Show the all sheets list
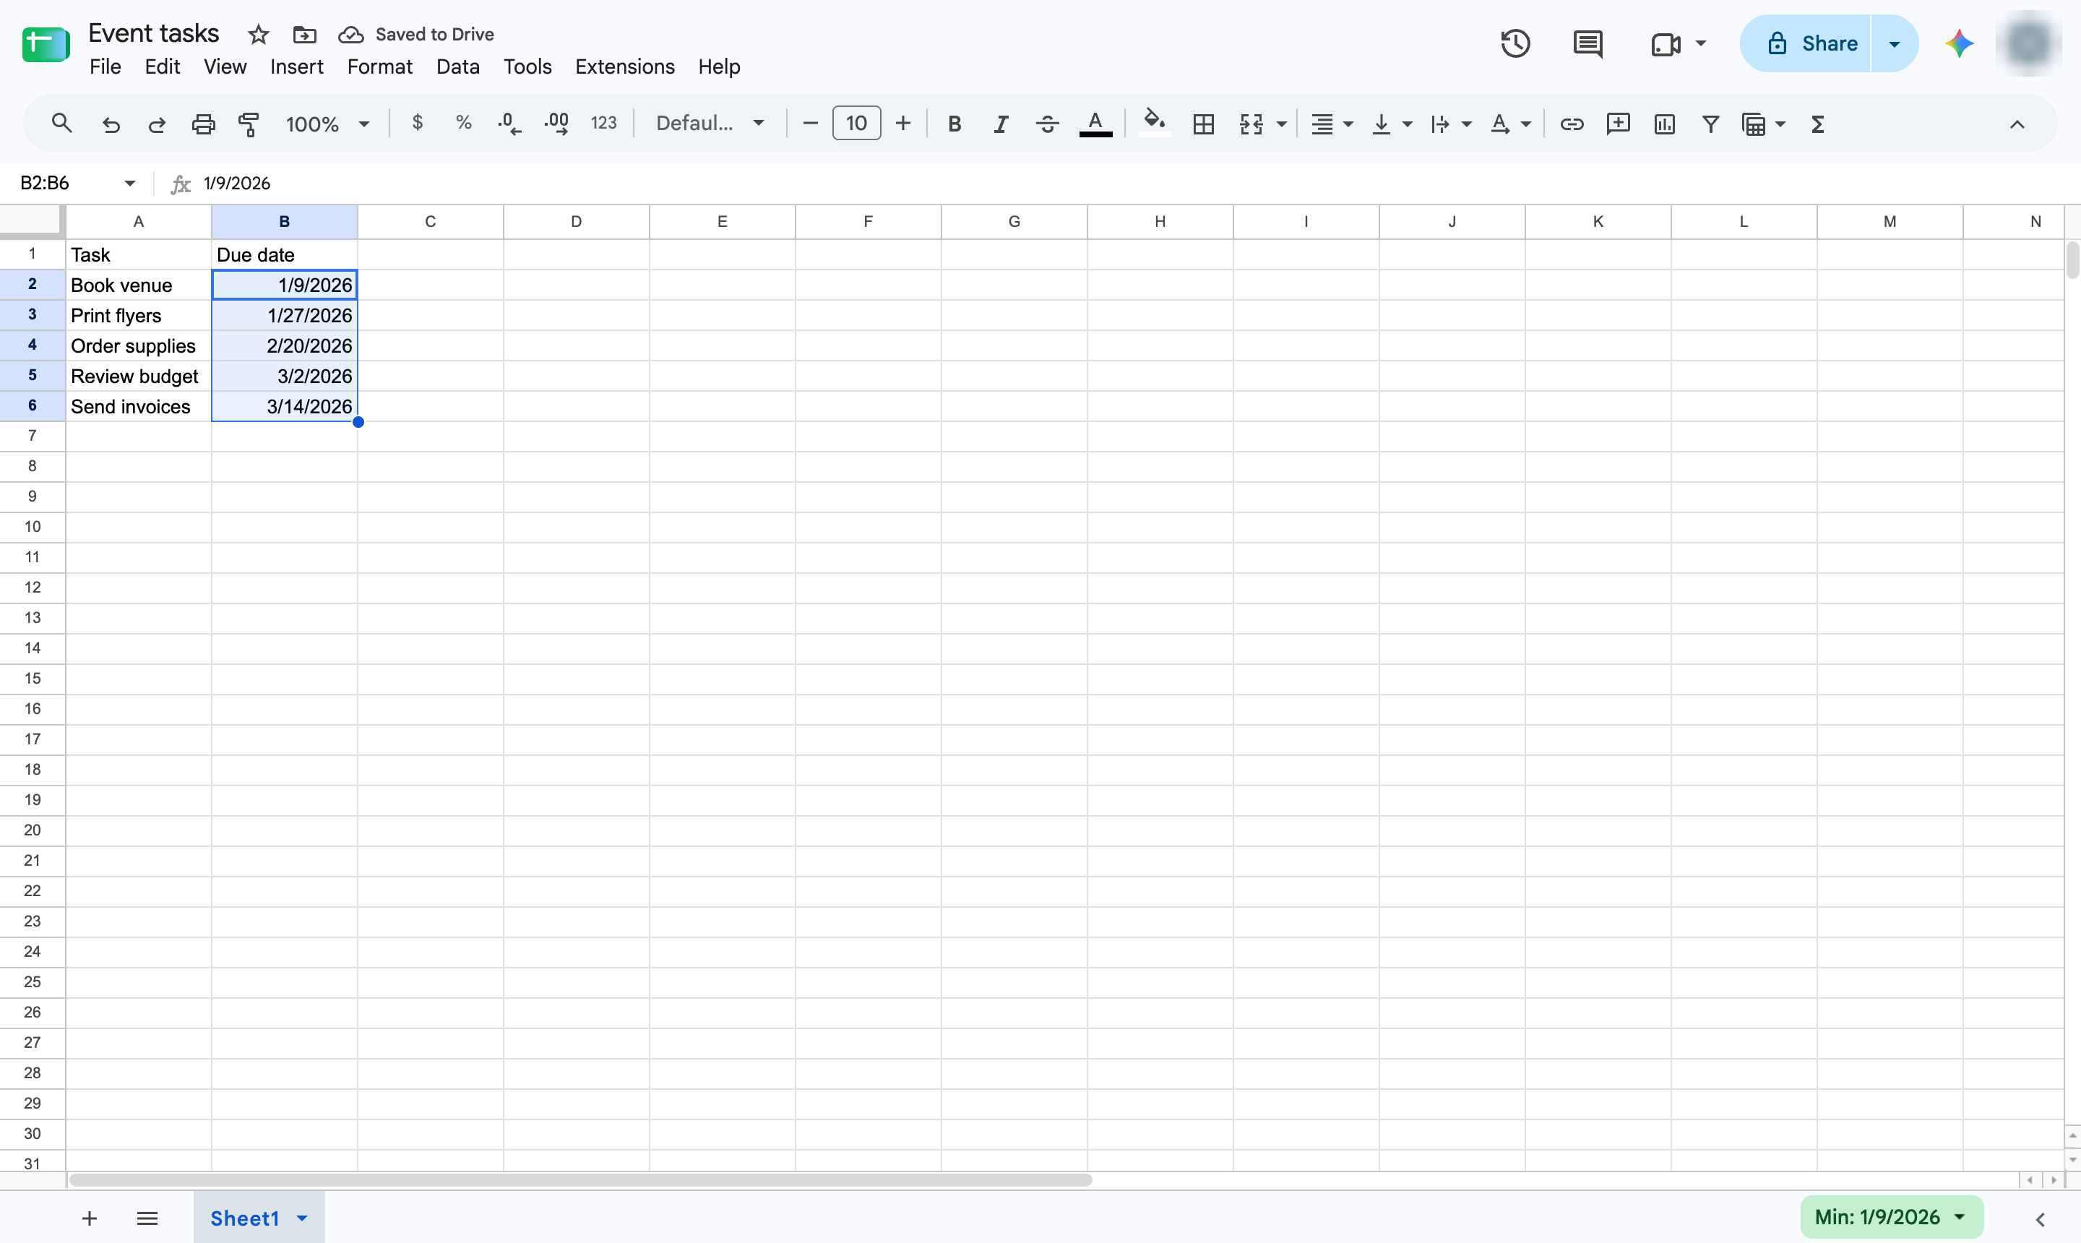The width and height of the screenshot is (2081, 1243). coord(147,1218)
